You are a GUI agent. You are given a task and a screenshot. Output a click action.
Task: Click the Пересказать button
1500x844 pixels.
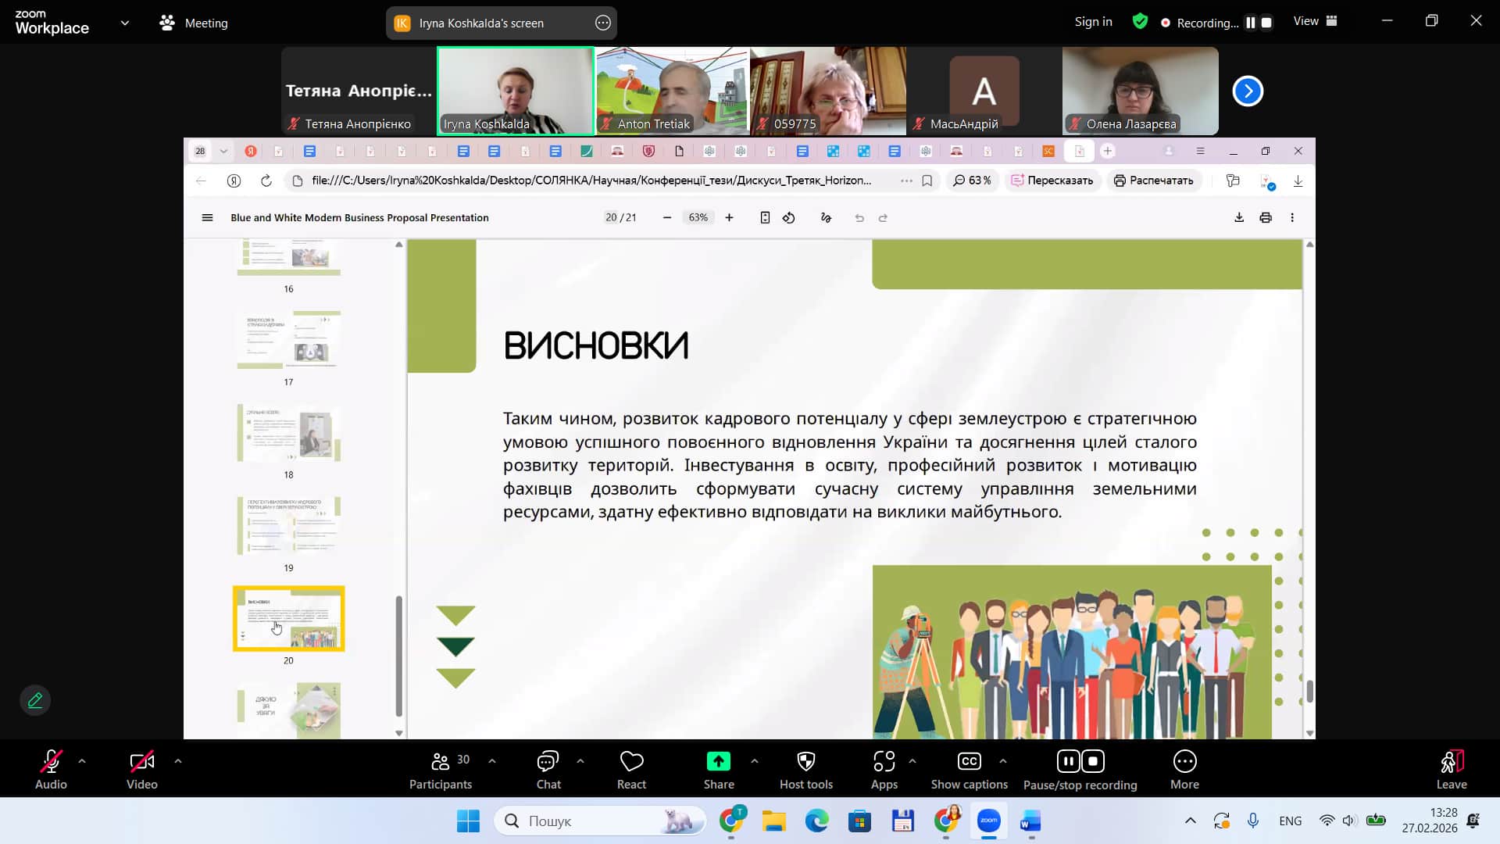pos(1052,181)
